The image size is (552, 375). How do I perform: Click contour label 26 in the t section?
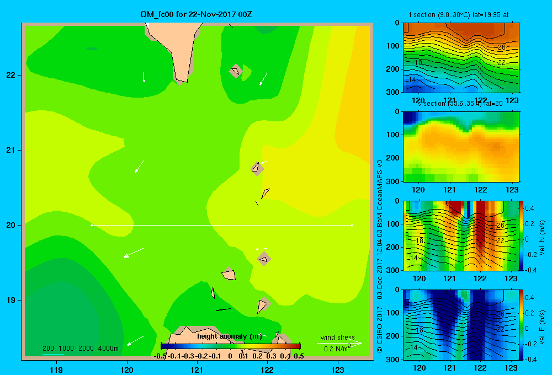[502, 47]
